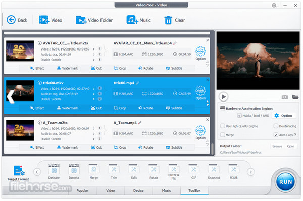Open settings gear in title bar

(x=274, y=5)
